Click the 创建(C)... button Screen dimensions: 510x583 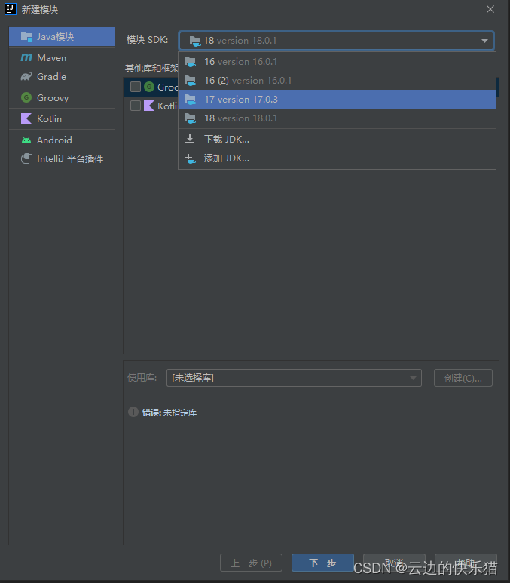coord(463,378)
